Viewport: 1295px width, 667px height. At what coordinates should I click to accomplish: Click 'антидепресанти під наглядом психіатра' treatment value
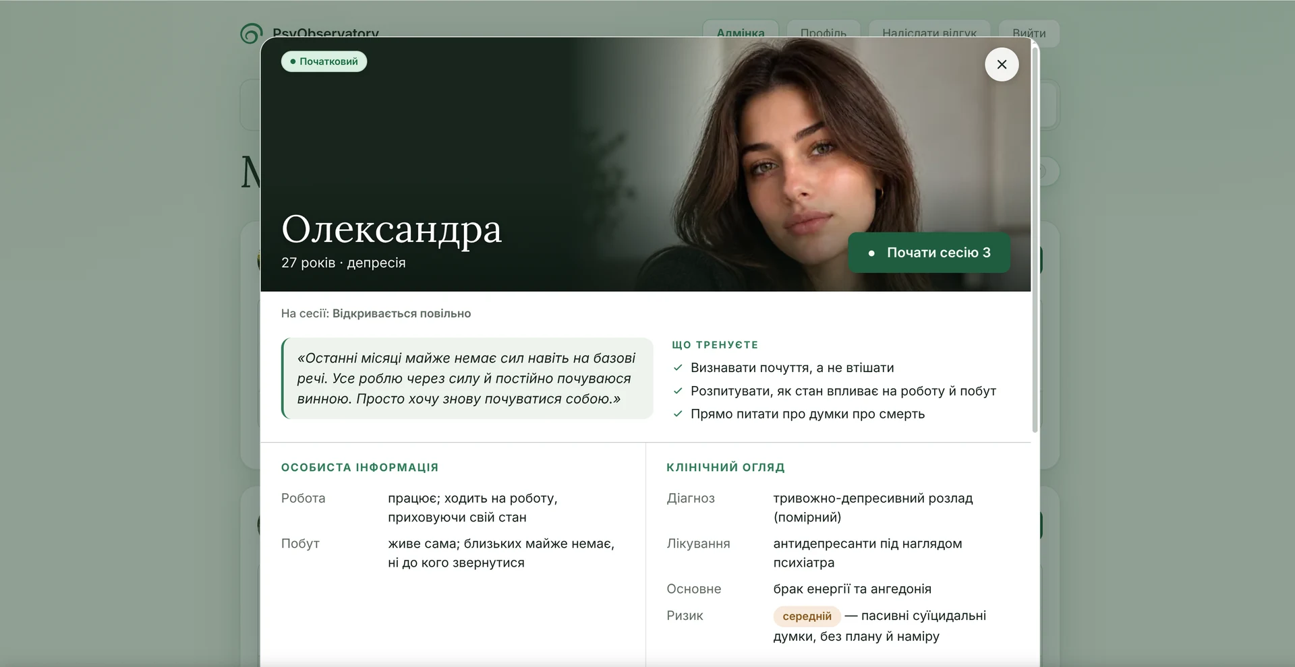click(867, 553)
